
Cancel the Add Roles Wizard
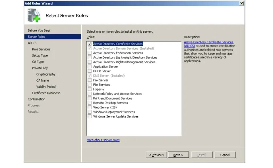point(225,155)
